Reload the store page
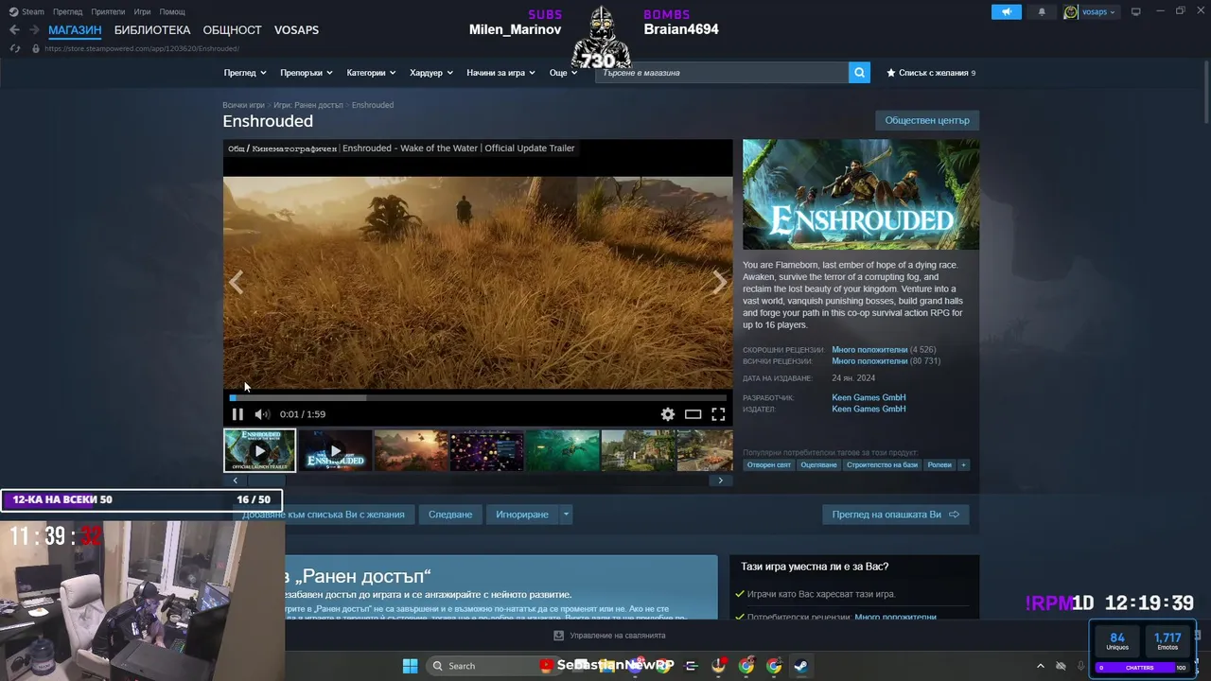 pyautogui.click(x=14, y=48)
